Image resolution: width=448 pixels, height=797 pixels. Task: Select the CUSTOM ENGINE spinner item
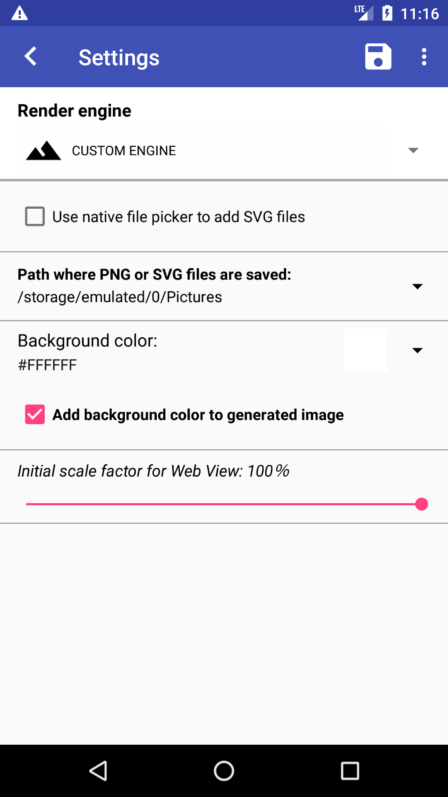coord(124,151)
